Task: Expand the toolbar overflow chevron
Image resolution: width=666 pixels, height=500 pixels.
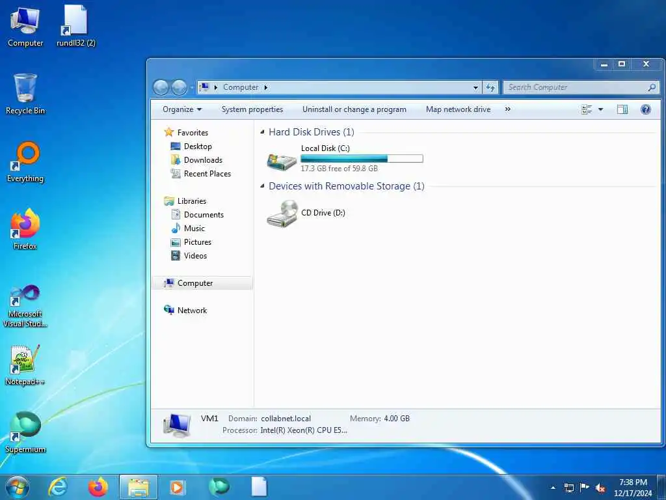Action: [507, 109]
